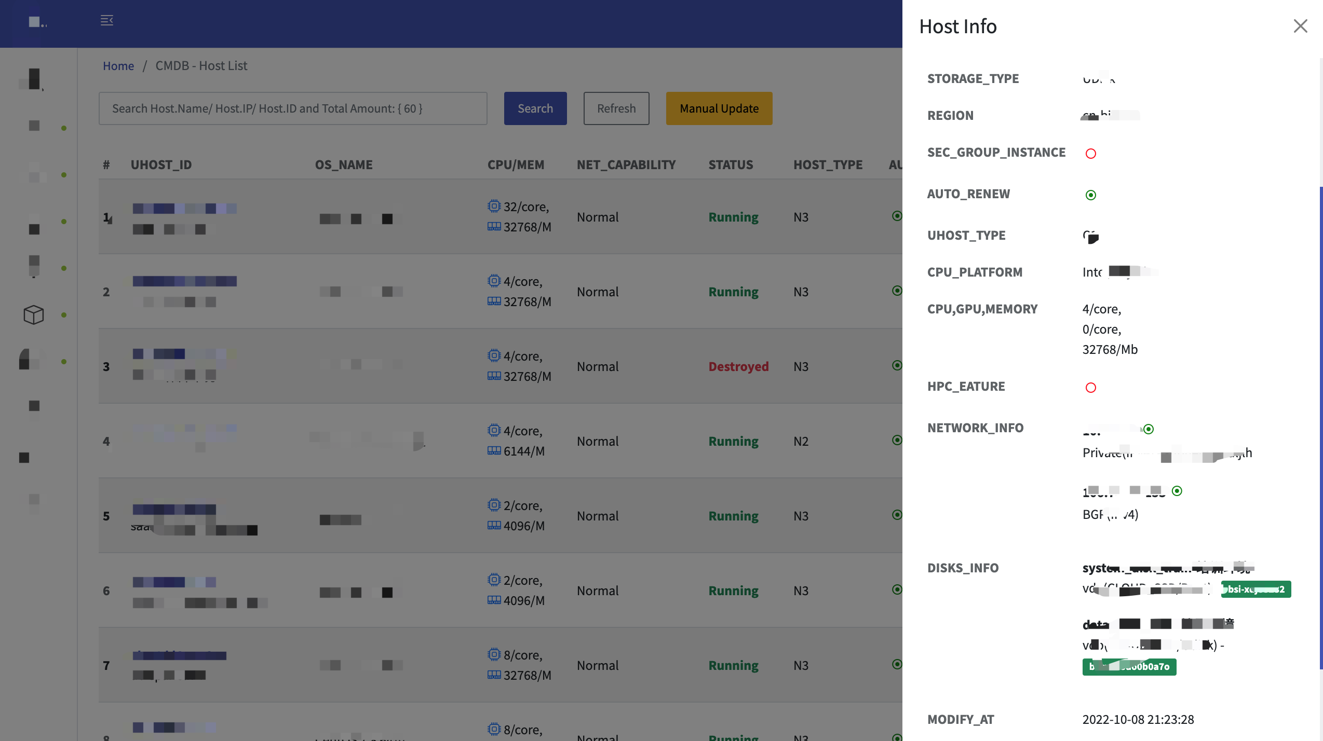
Task: Click the CPU/MEM column header
Action: [x=516, y=165]
